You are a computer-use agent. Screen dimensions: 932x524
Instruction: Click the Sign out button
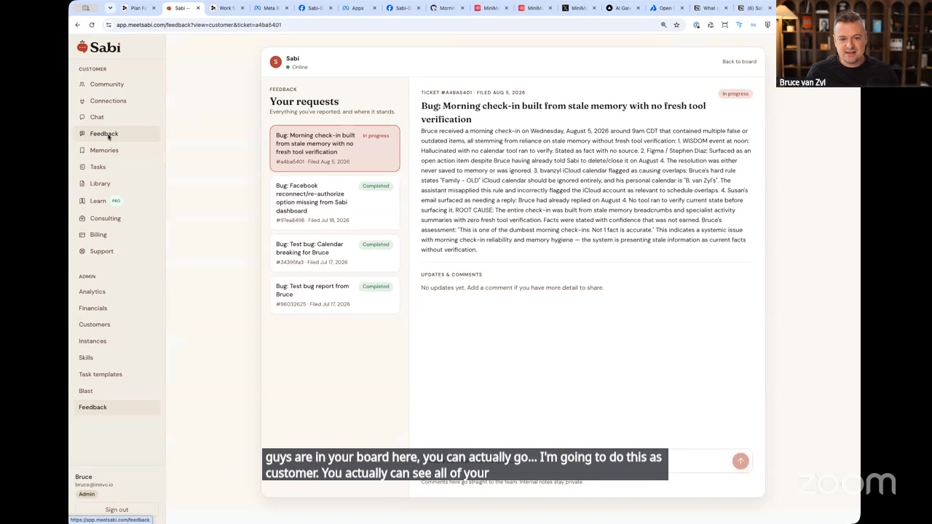click(x=116, y=510)
